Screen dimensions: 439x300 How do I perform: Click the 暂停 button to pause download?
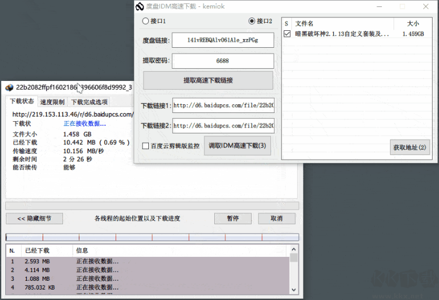coord(233,218)
